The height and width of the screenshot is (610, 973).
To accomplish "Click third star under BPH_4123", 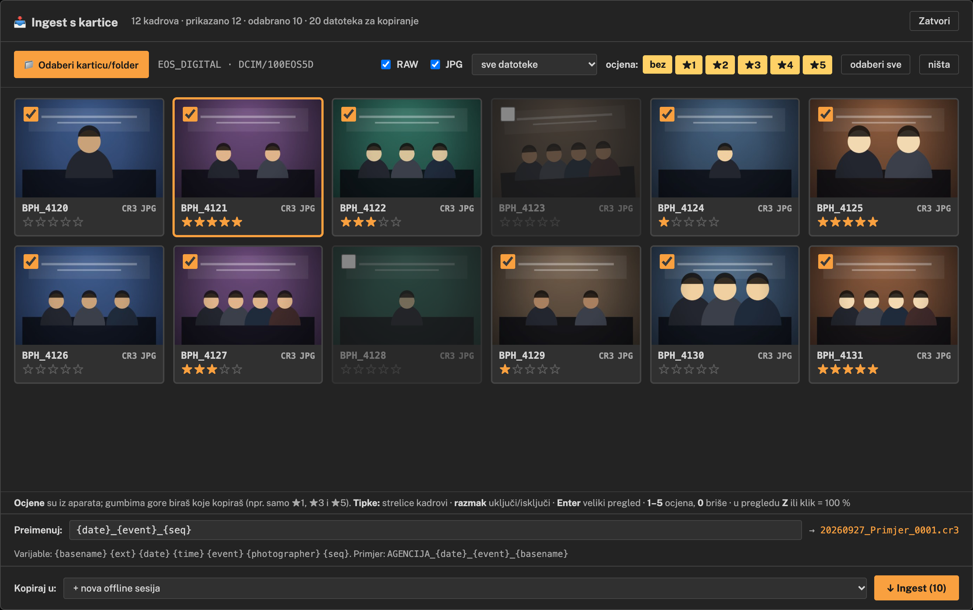I will point(530,222).
